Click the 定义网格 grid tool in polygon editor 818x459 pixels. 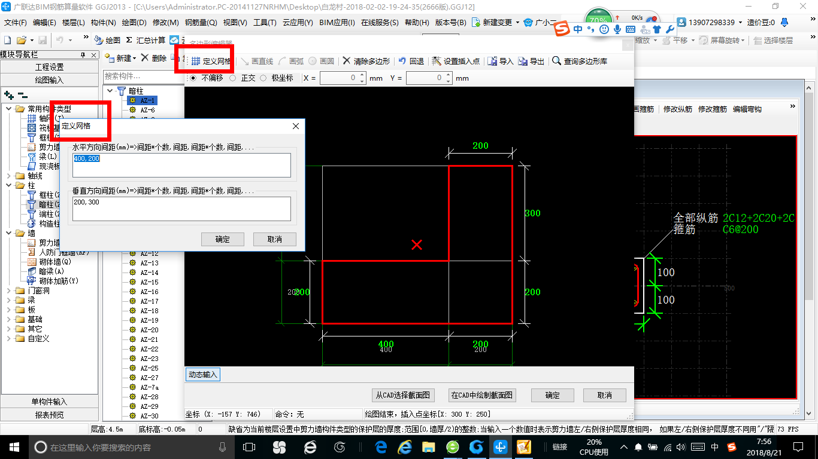tap(211, 61)
